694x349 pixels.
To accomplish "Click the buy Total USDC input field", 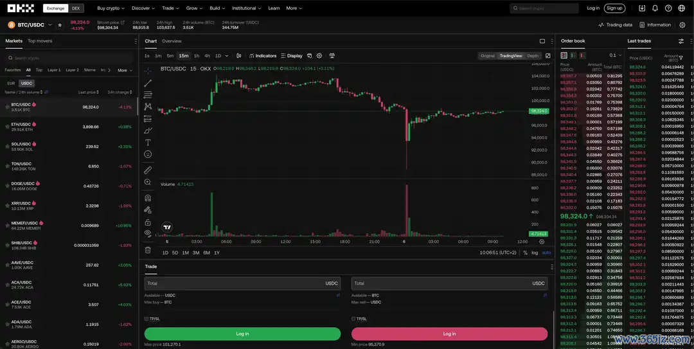I will [x=242, y=283].
